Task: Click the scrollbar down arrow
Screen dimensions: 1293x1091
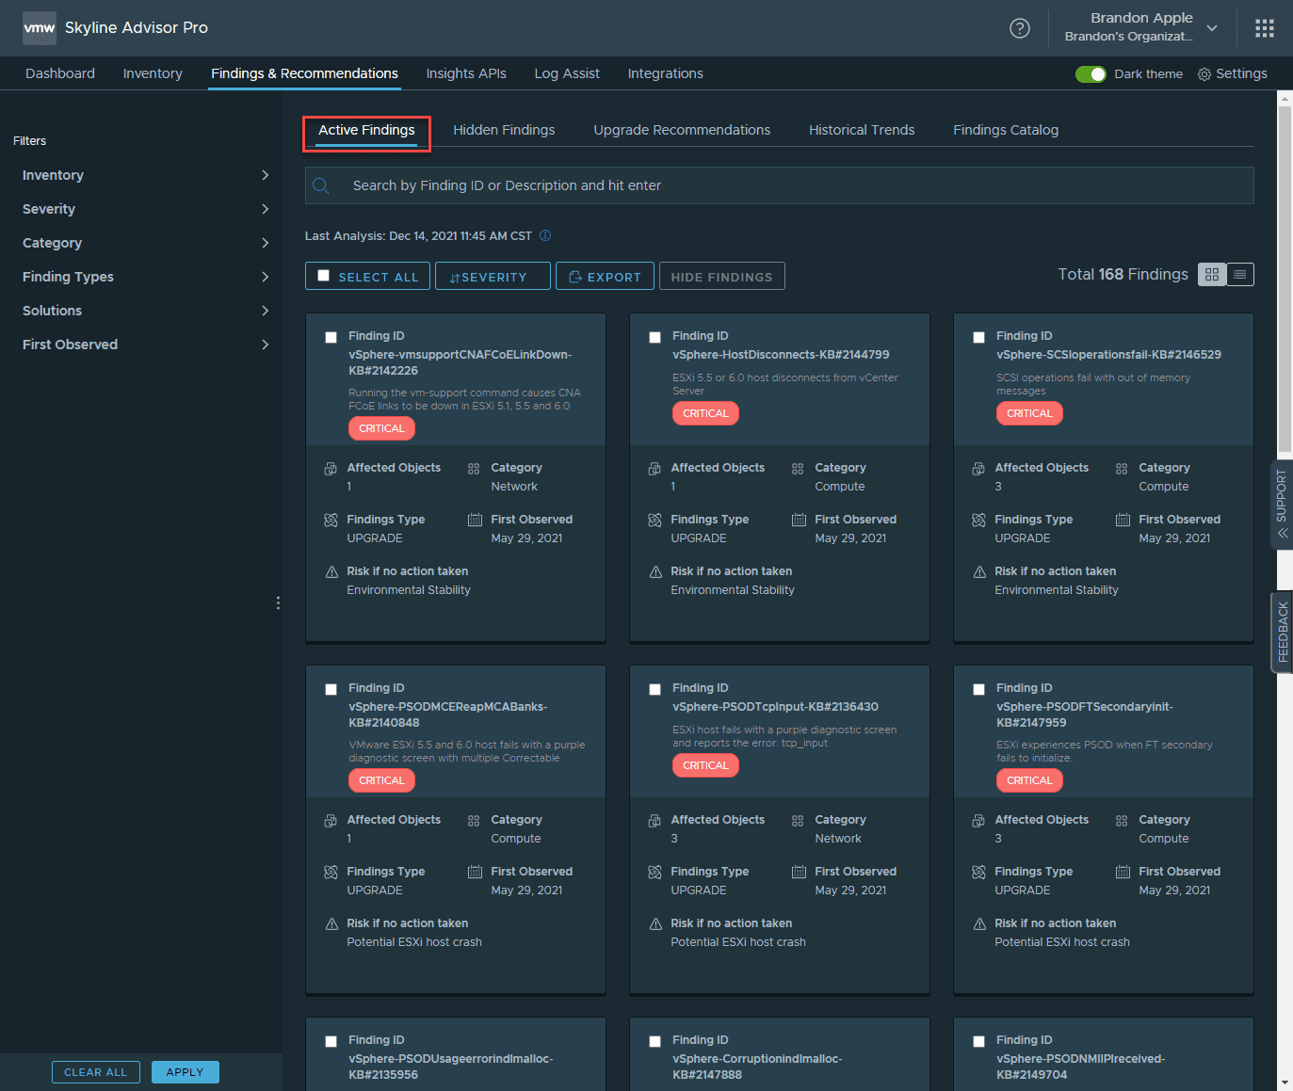Action: 1285,1083
